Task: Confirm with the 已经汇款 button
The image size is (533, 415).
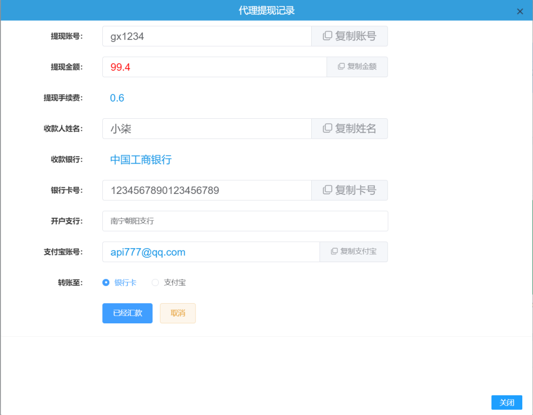Action: pos(127,313)
